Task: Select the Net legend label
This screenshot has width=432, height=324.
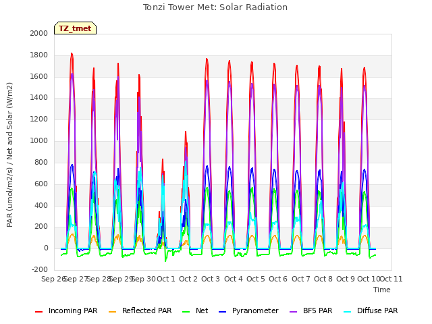Action: coord(202,310)
